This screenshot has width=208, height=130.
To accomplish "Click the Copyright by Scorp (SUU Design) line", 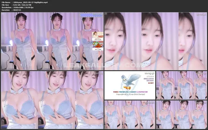I will click(x=131, y=94).
